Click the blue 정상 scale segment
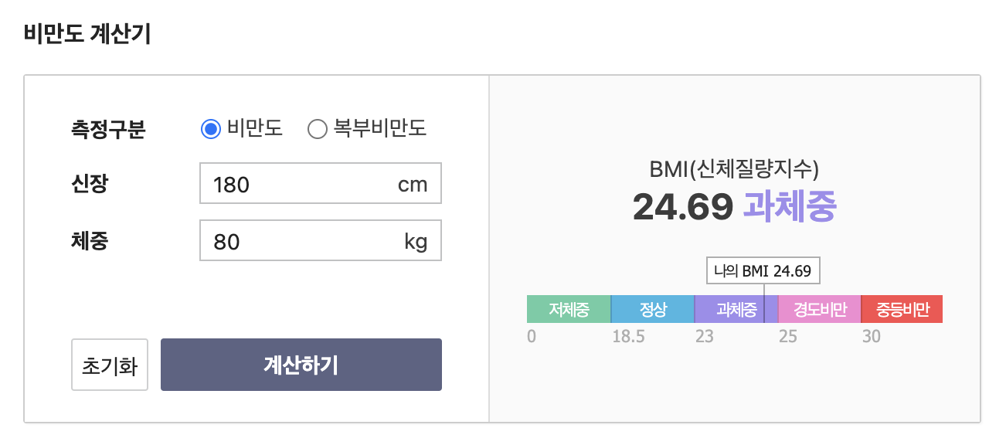The image size is (1006, 445). 651,308
